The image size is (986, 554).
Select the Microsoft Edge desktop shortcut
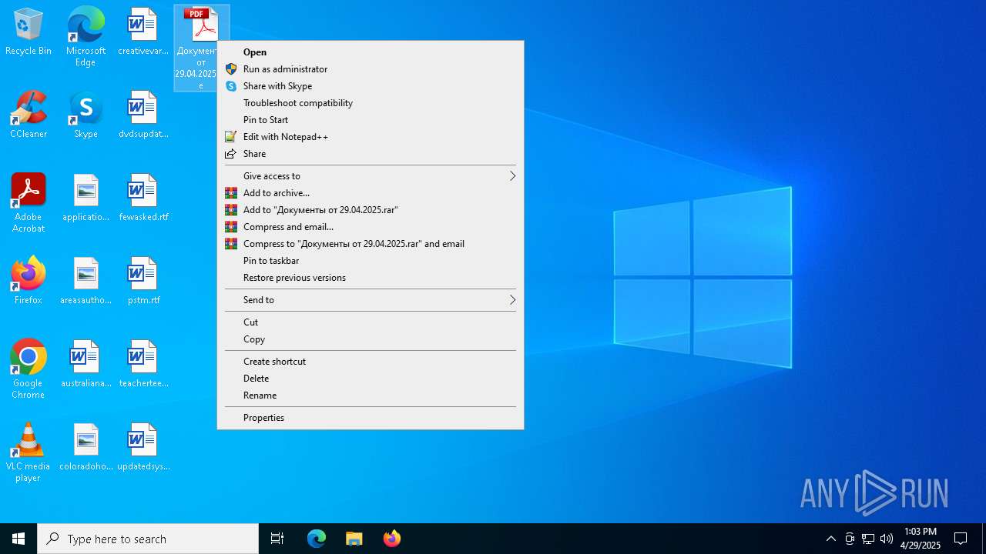pyautogui.click(x=86, y=37)
